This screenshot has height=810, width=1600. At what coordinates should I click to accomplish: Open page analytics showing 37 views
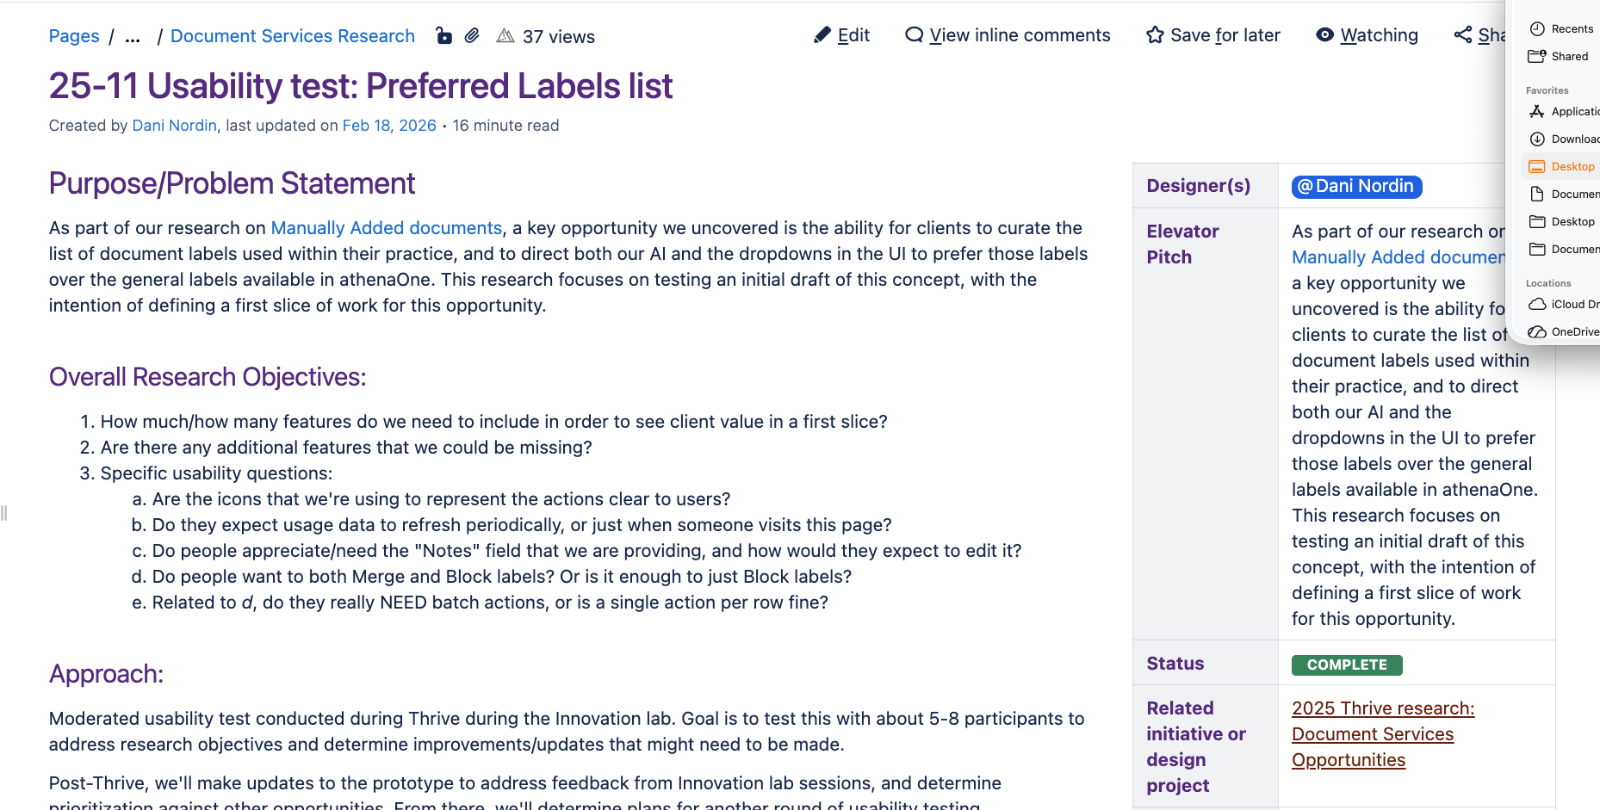546,36
